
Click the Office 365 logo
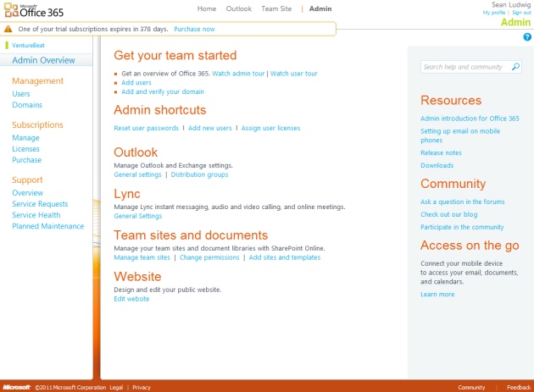click(x=34, y=10)
